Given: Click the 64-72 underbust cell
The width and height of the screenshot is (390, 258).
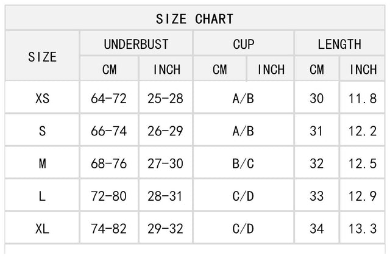Looking at the screenshot, I should (x=109, y=98).
